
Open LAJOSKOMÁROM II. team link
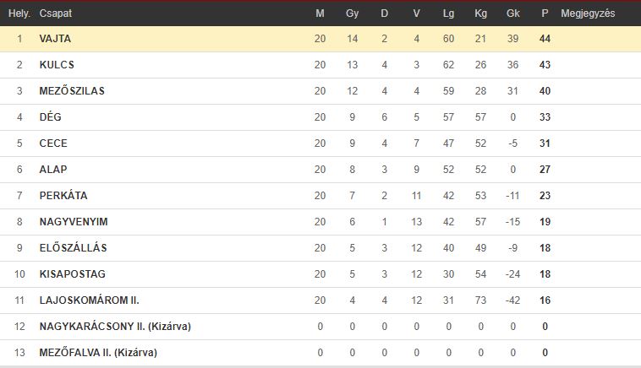pos(89,300)
